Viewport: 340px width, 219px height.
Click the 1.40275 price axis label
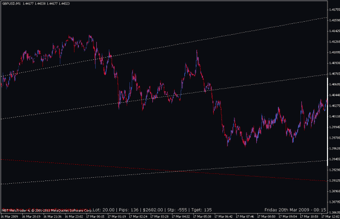(x=335, y=106)
